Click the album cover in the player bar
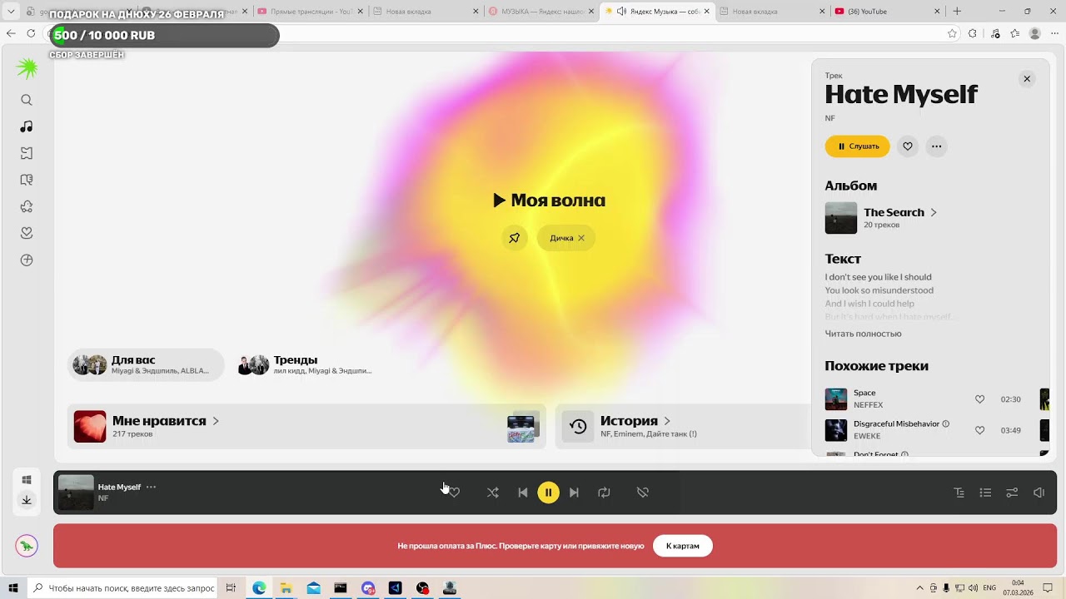The image size is (1066, 599). pos(76,493)
